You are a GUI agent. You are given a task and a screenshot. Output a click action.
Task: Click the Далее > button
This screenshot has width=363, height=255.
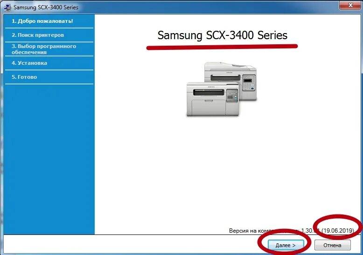[x=286, y=245]
